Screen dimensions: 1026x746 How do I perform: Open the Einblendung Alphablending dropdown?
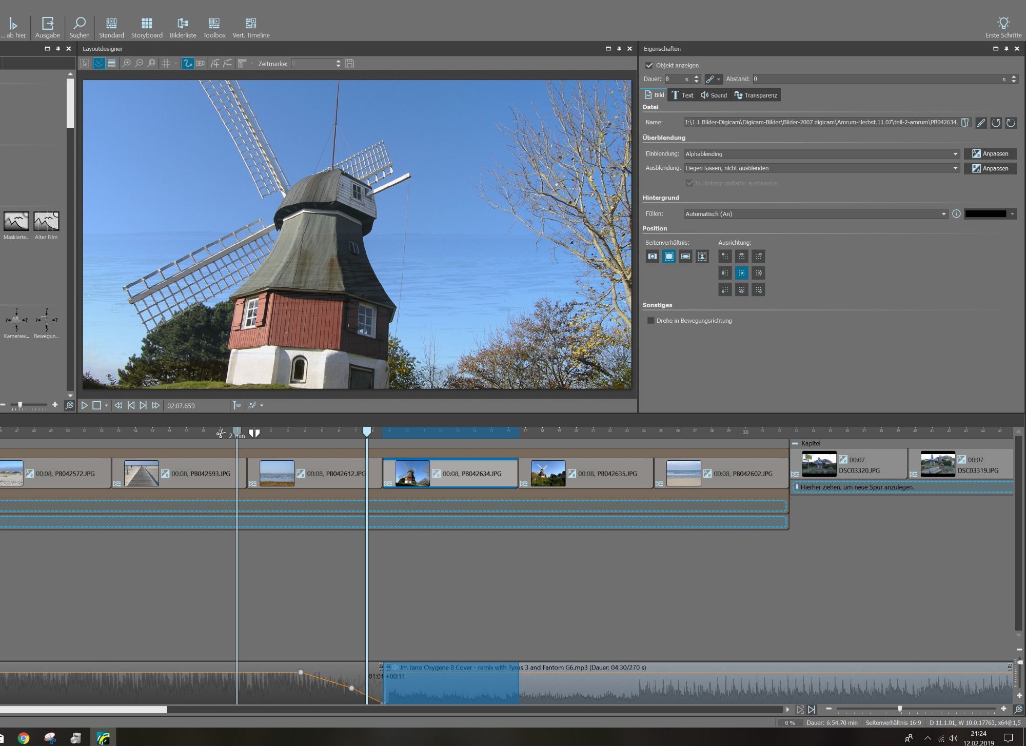tap(955, 154)
